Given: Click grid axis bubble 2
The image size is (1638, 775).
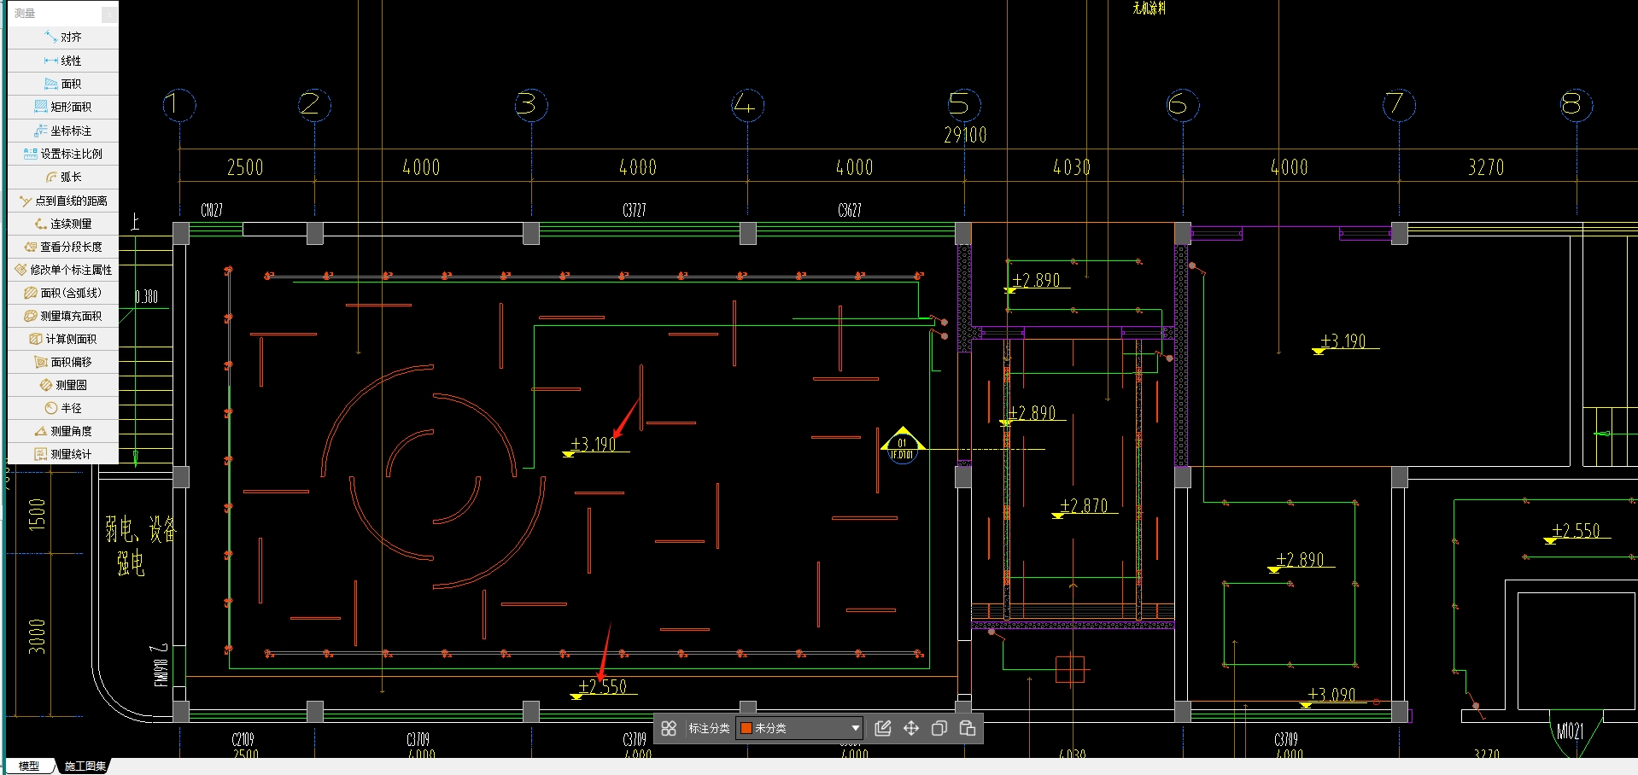Looking at the screenshot, I should coord(314,105).
